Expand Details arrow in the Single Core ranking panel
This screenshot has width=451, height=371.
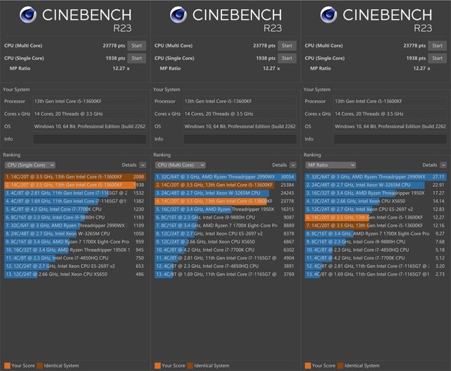pos(142,165)
